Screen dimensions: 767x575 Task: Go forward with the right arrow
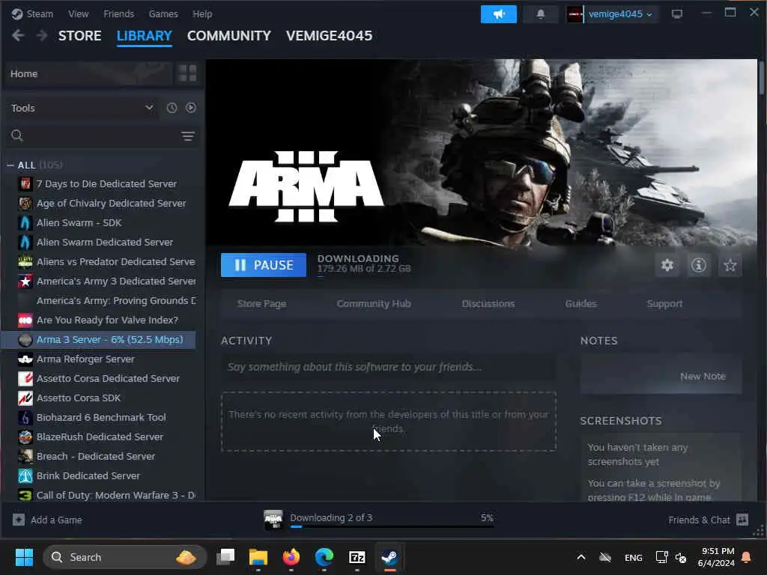click(x=42, y=36)
